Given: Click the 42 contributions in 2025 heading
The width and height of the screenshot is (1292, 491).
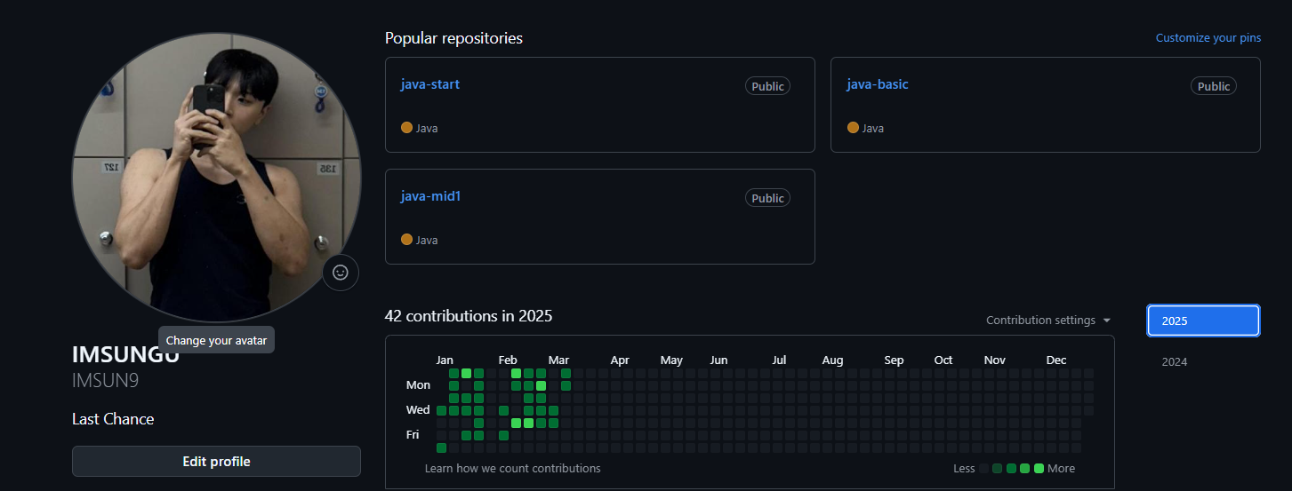Looking at the screenshot, I should (x=469, y=316).
